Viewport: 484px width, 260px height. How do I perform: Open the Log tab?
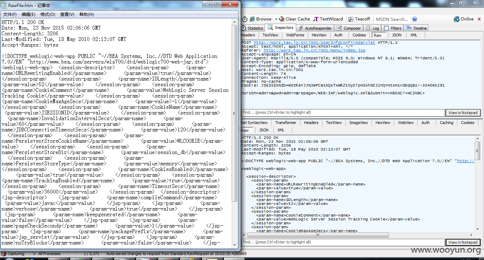pyautogui.click(x=372, y=28)
